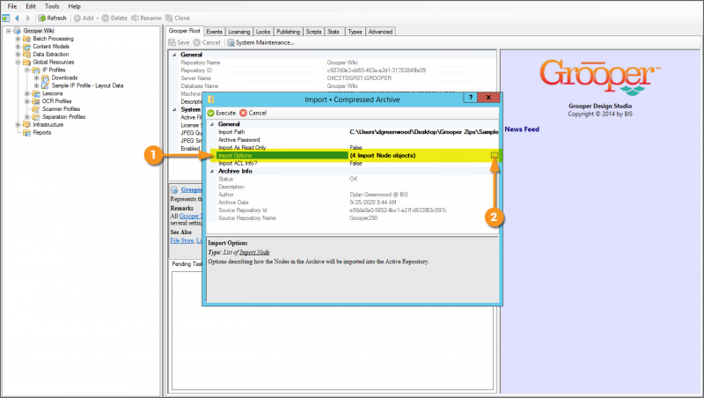Collapse the Global Resources tree expander
This screenshot has height=398, width=704.
18,62
